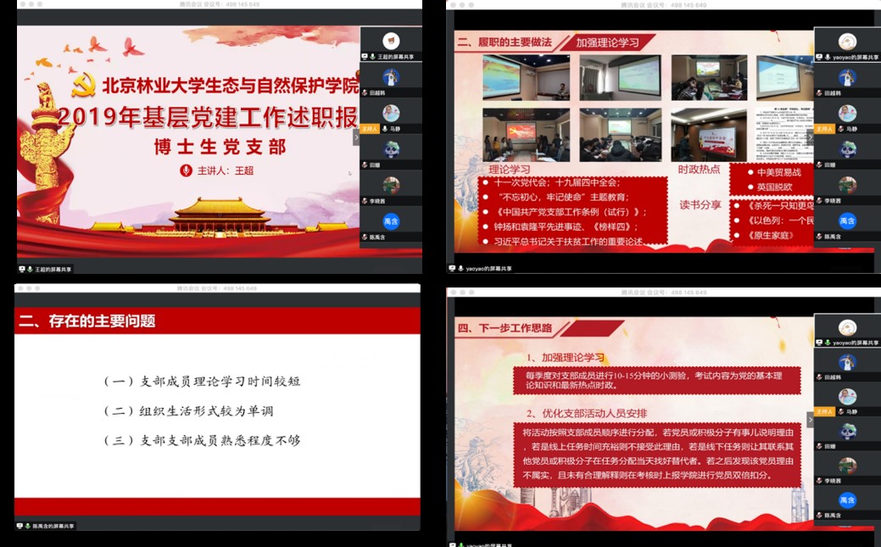
Task: Click first photo on 履职的主要做法 slide
Action: coord(514,77)
